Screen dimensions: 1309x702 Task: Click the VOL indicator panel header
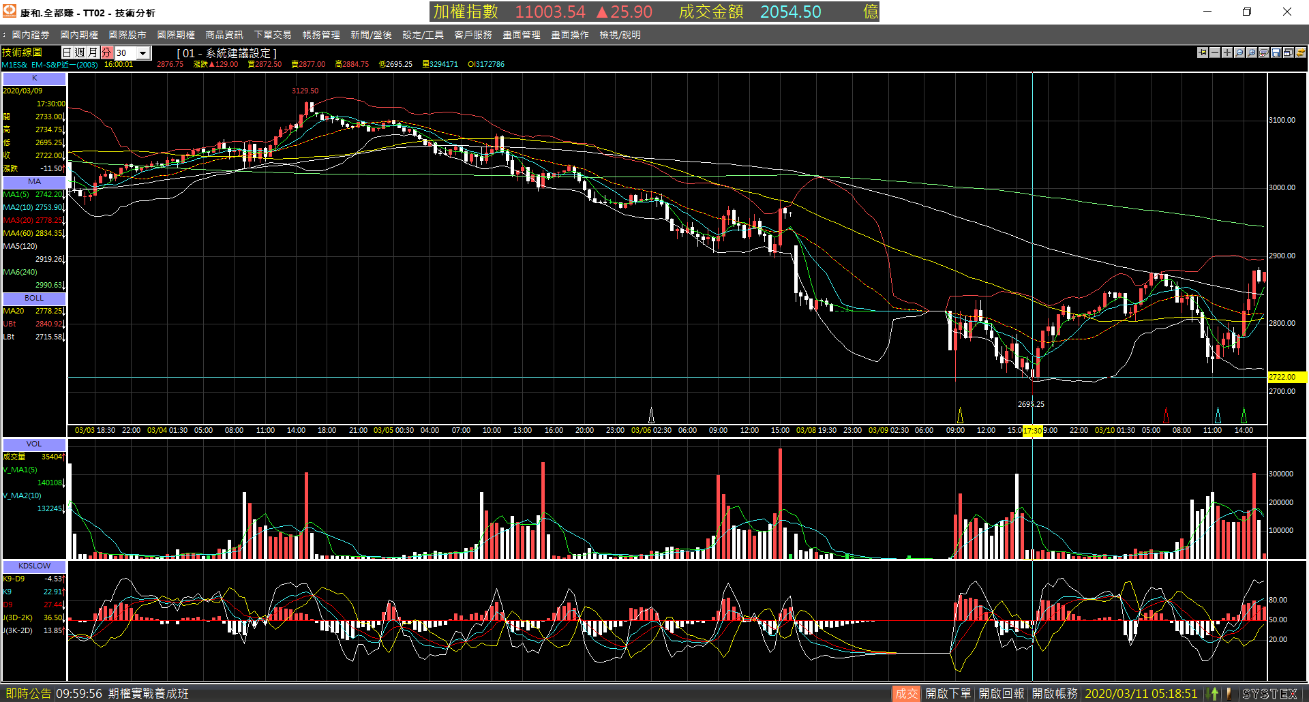[34, 444]
